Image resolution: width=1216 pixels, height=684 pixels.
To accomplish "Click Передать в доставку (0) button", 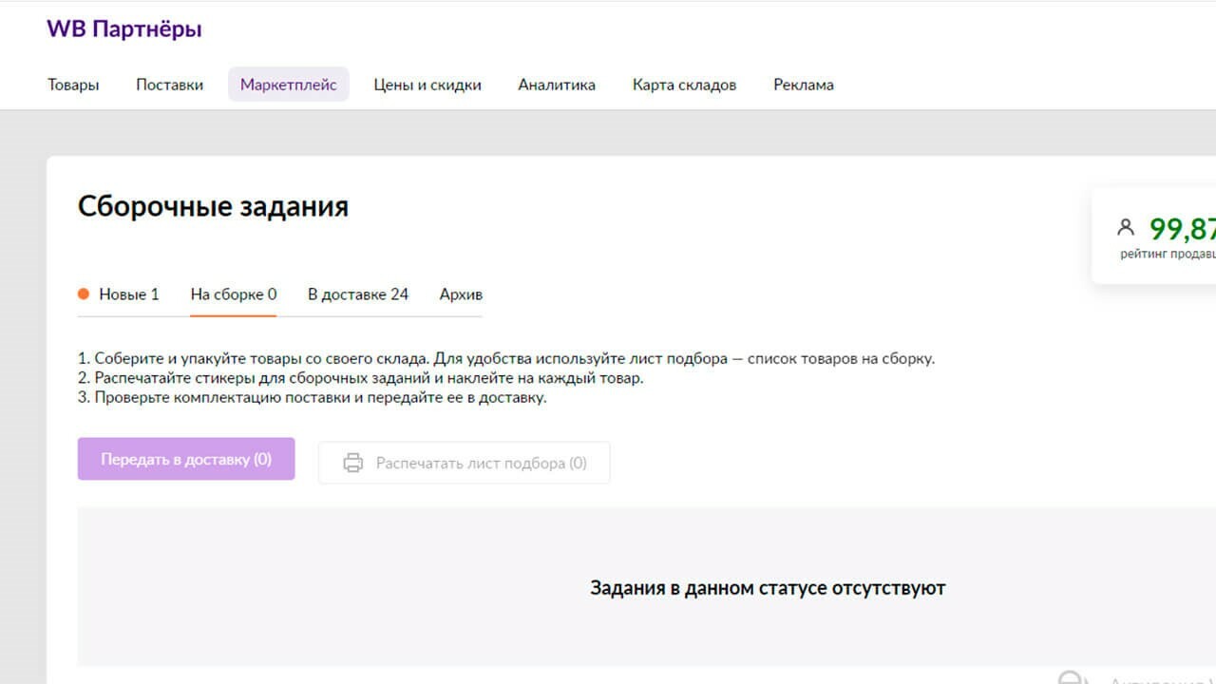I will (x=186, y=459).
